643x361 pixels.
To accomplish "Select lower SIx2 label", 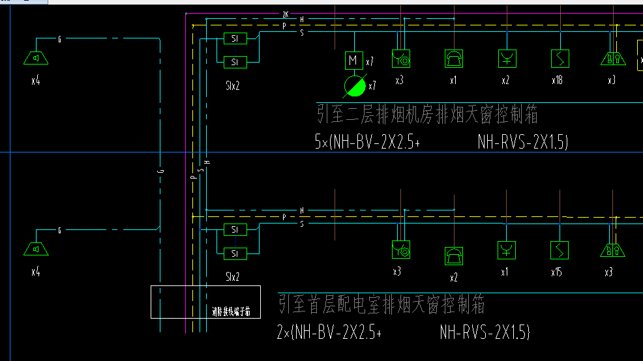I will 233,277.
